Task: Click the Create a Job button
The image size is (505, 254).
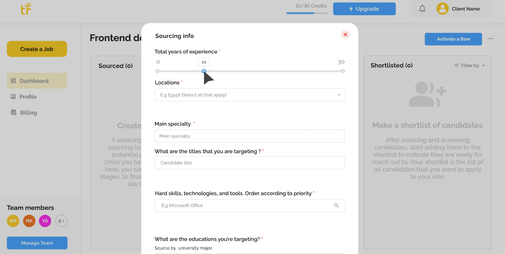Action: pos(37,49)
